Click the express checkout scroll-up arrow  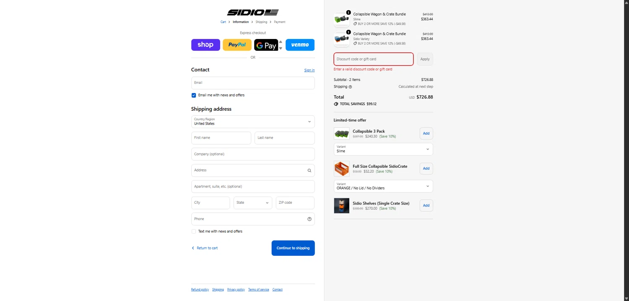click(x=281, y=42)
